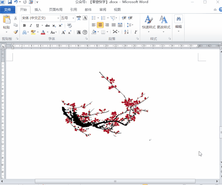Click the tab selector in ruler corner
The width and height of the screenshot is (222, 185).
pyautogui.click(x=3, y=46)
